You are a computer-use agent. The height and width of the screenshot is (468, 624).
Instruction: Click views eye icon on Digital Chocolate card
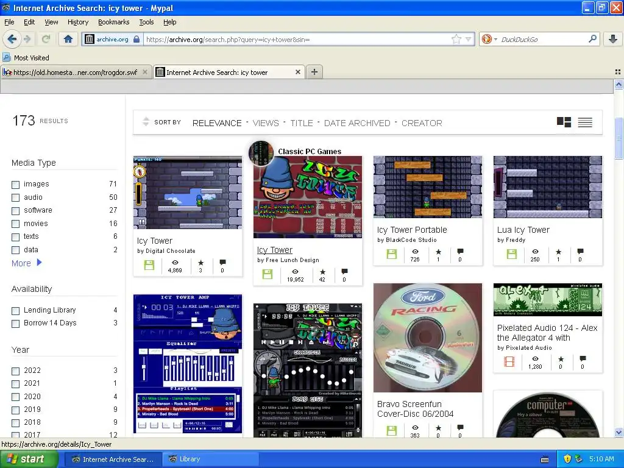coord(175,263)
